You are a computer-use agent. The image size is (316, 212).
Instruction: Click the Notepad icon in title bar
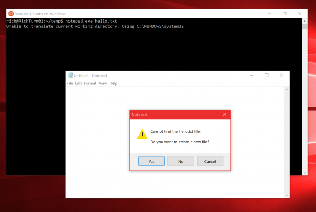click(71, 76)
